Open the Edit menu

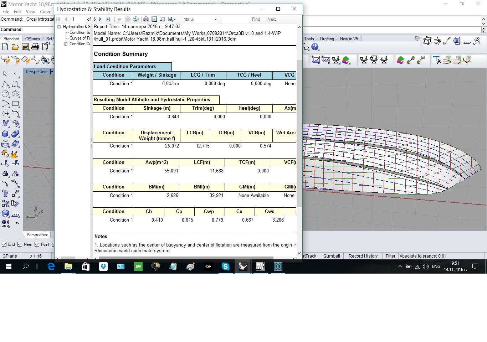[17, 12]
